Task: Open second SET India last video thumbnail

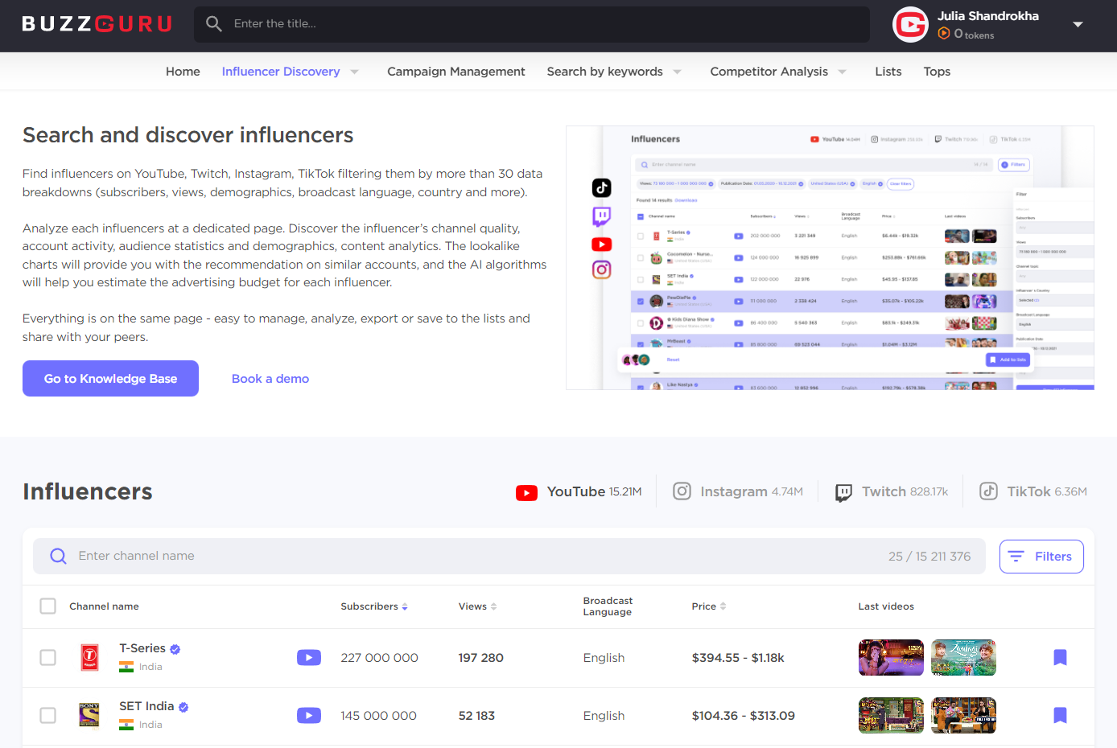Action: click(x=963, y=716)
